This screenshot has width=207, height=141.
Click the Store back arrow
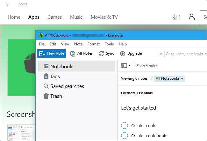(x=7, y=4)
